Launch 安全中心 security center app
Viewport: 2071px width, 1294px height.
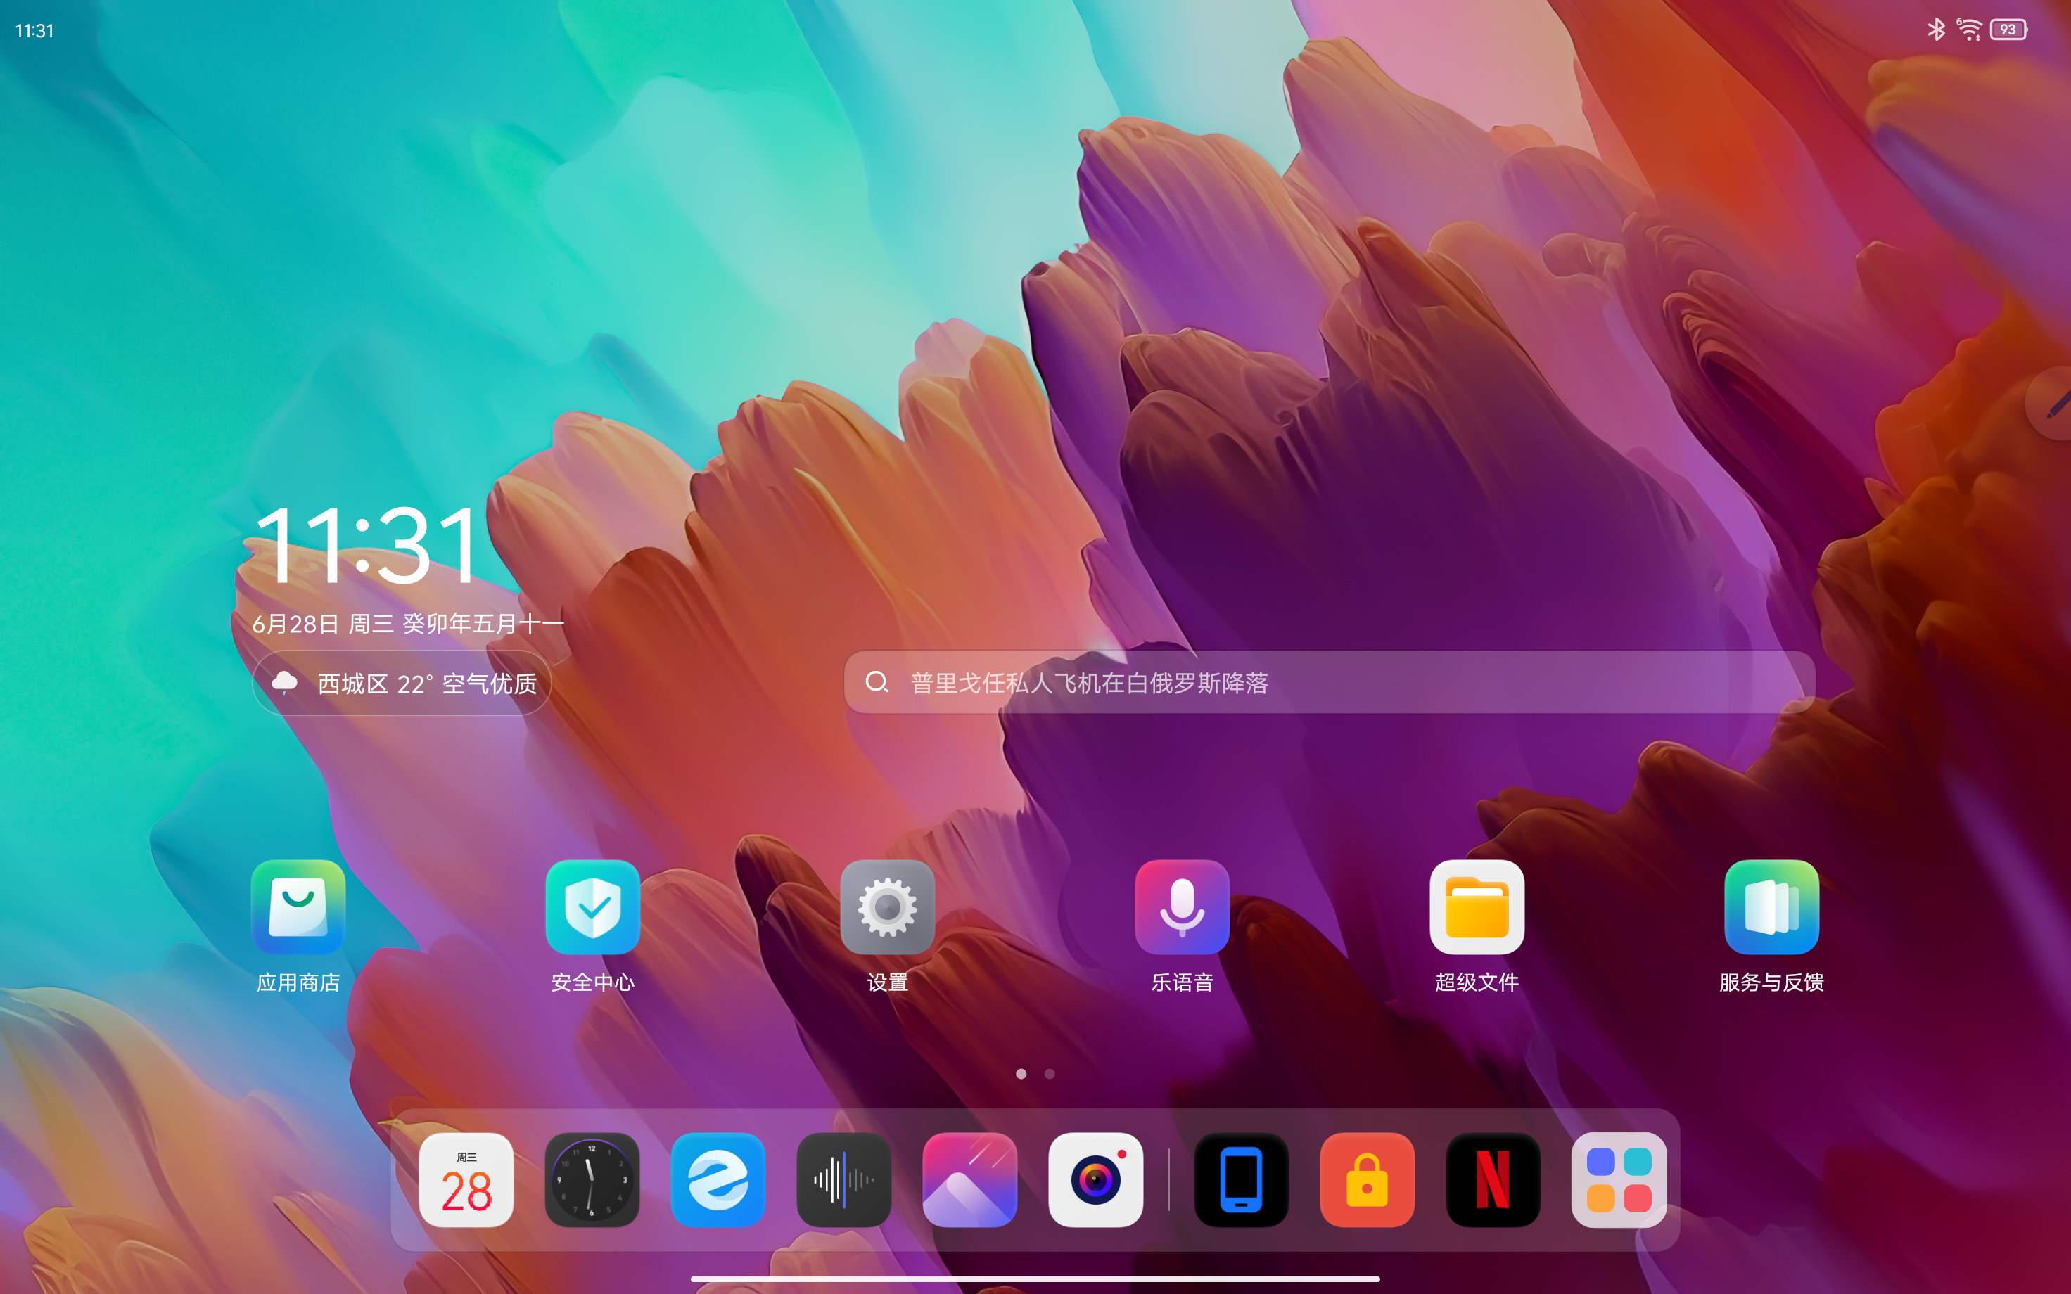[x=593, y=907]
